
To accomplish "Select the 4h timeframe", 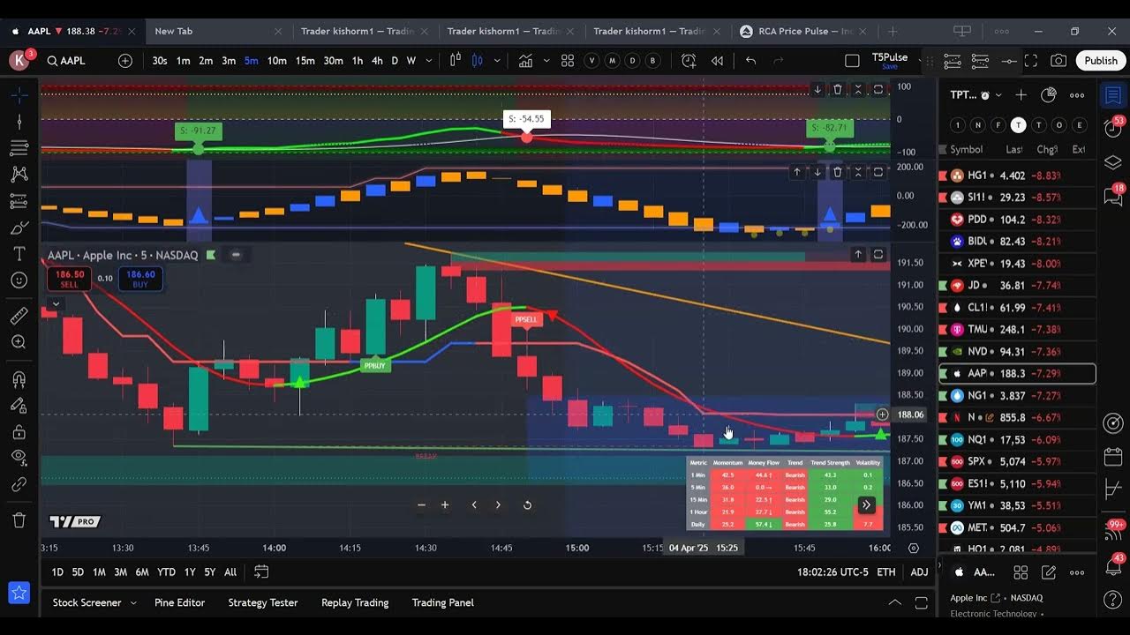I will (x=377, y=61).
